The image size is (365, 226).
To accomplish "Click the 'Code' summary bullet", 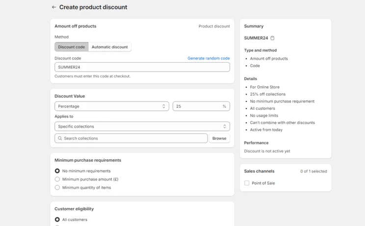I will pos(255,66).
